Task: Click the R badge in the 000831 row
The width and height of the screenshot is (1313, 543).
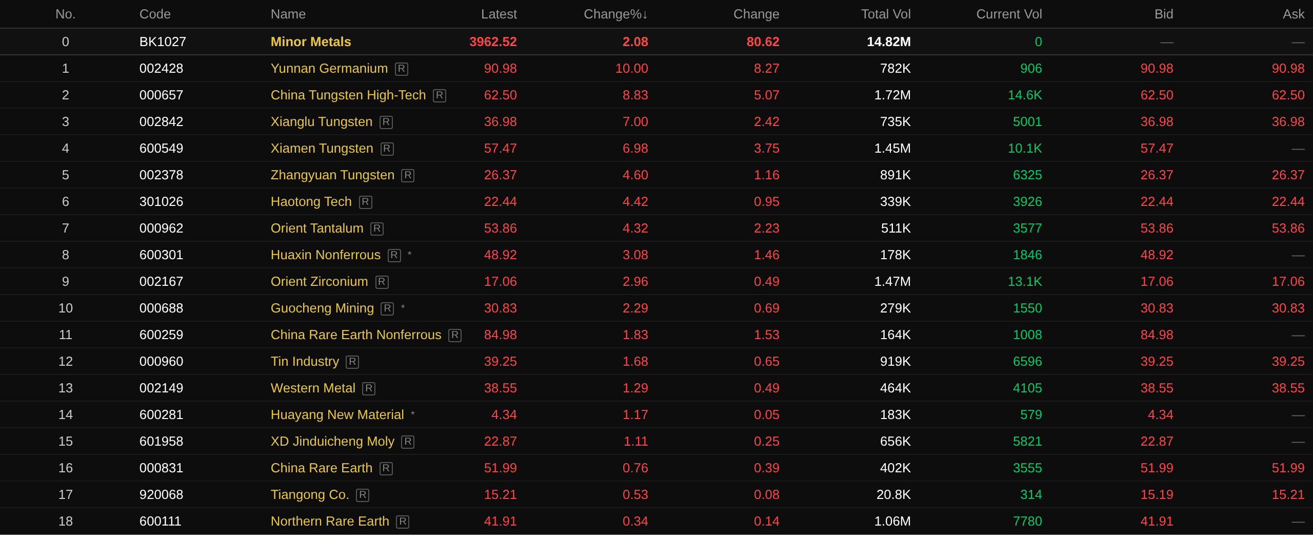Action: (386, 468)
